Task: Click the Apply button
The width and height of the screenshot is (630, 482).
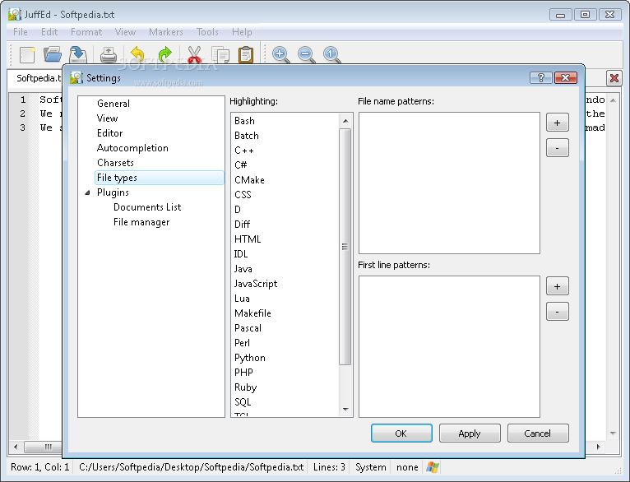Action: pos(470,433)
